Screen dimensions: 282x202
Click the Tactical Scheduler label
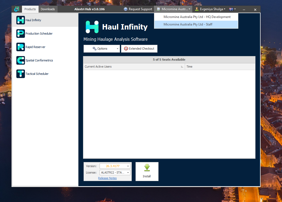tap(37, 74)
